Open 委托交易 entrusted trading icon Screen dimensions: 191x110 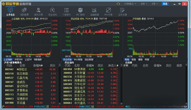coord(38,12)
